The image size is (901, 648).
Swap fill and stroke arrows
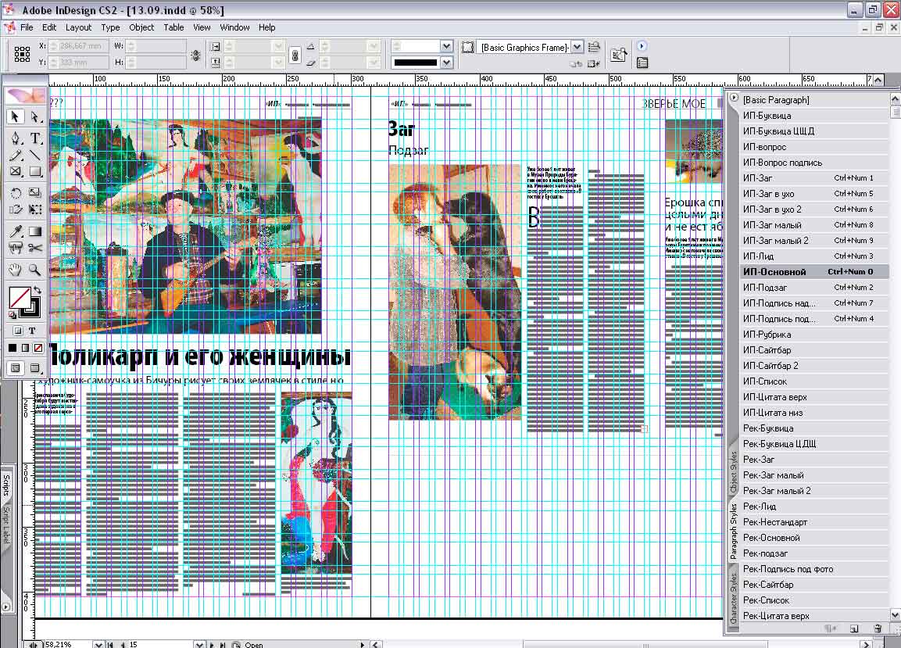coord(38,290)
